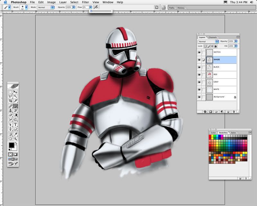
Task: Toggle lock all for layer
Action: tap(216, 46)
